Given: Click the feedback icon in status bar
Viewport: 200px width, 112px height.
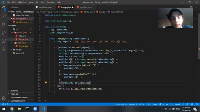Looking at the screenshot, I should coord(192,104).
